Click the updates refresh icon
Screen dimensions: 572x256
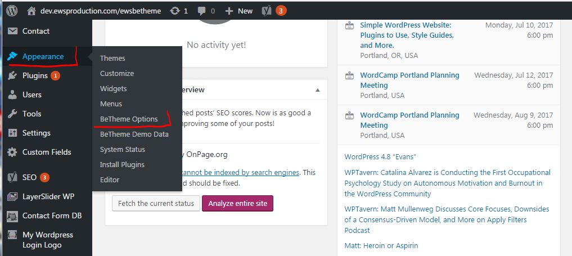click(x=175, y=11)
